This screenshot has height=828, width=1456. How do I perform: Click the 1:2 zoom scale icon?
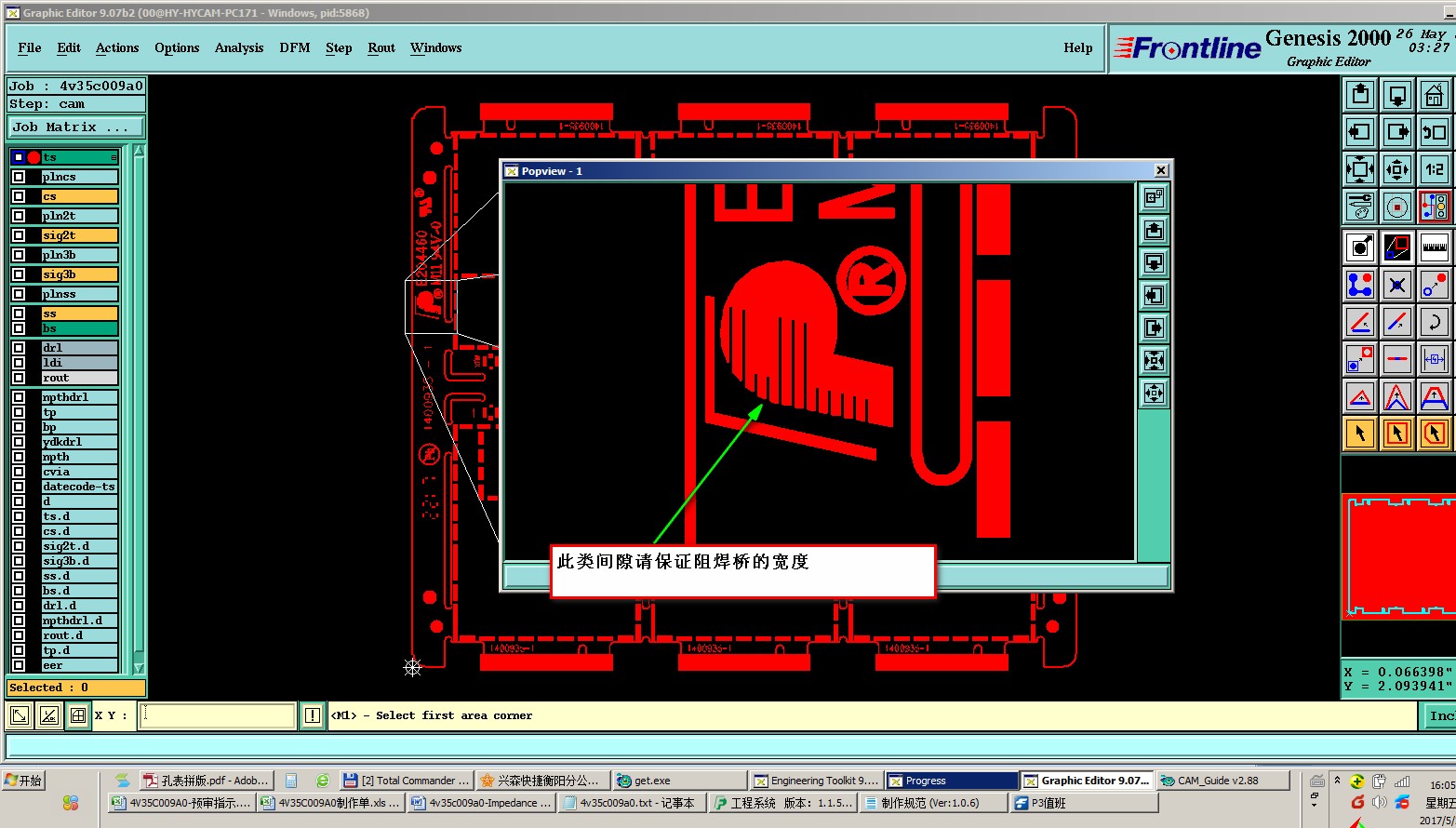point(1435,169)
